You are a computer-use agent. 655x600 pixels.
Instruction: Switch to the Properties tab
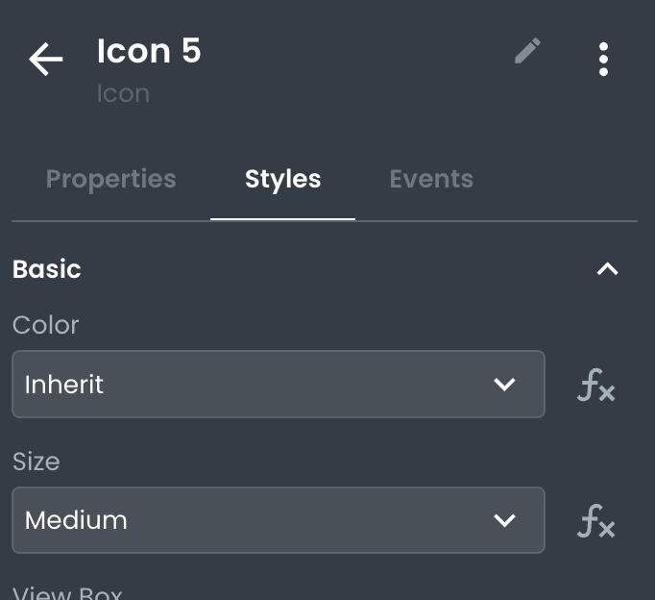pos(111,179)
